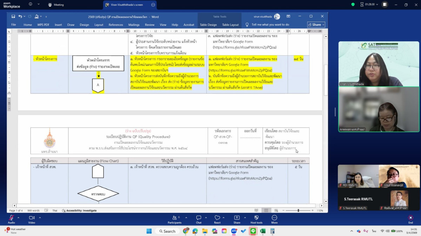
Task: Open the Word Share dropdown
Action: (x=316, y=25)
